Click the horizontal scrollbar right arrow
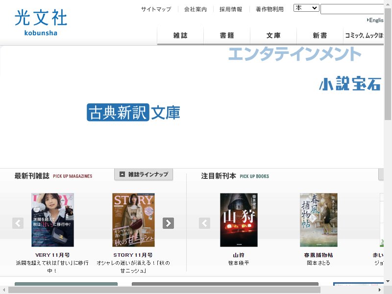 click(380, 290)
